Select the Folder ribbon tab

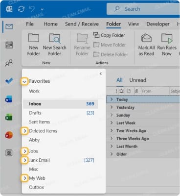tap(113, 24)
